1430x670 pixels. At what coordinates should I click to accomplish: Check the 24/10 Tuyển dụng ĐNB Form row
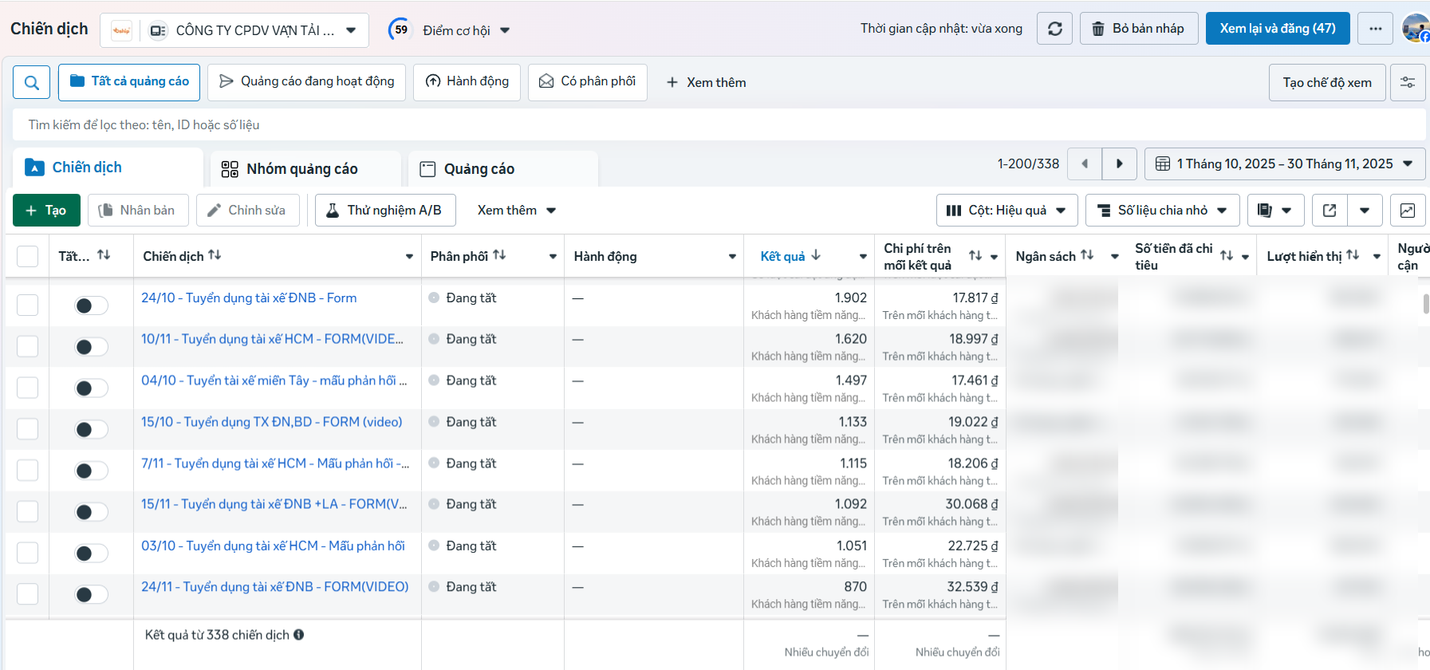coord(28,305)
